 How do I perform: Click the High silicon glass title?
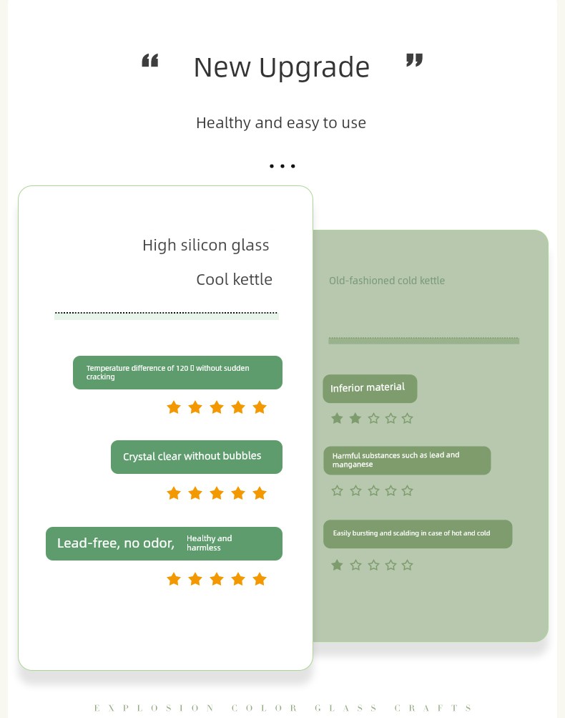coord(206,246)
